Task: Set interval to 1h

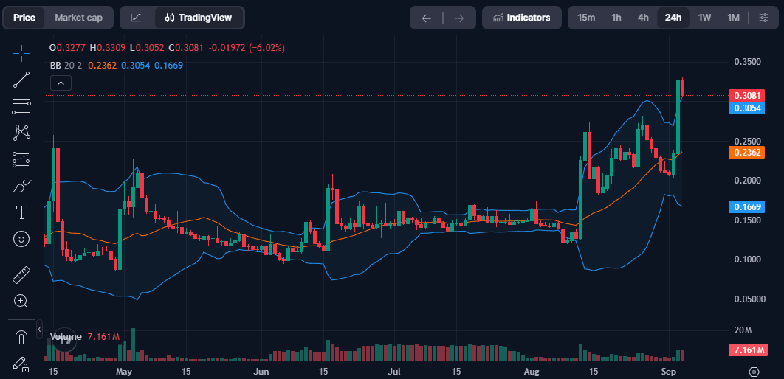Action: pyautogui.click(x=616, y=18)
